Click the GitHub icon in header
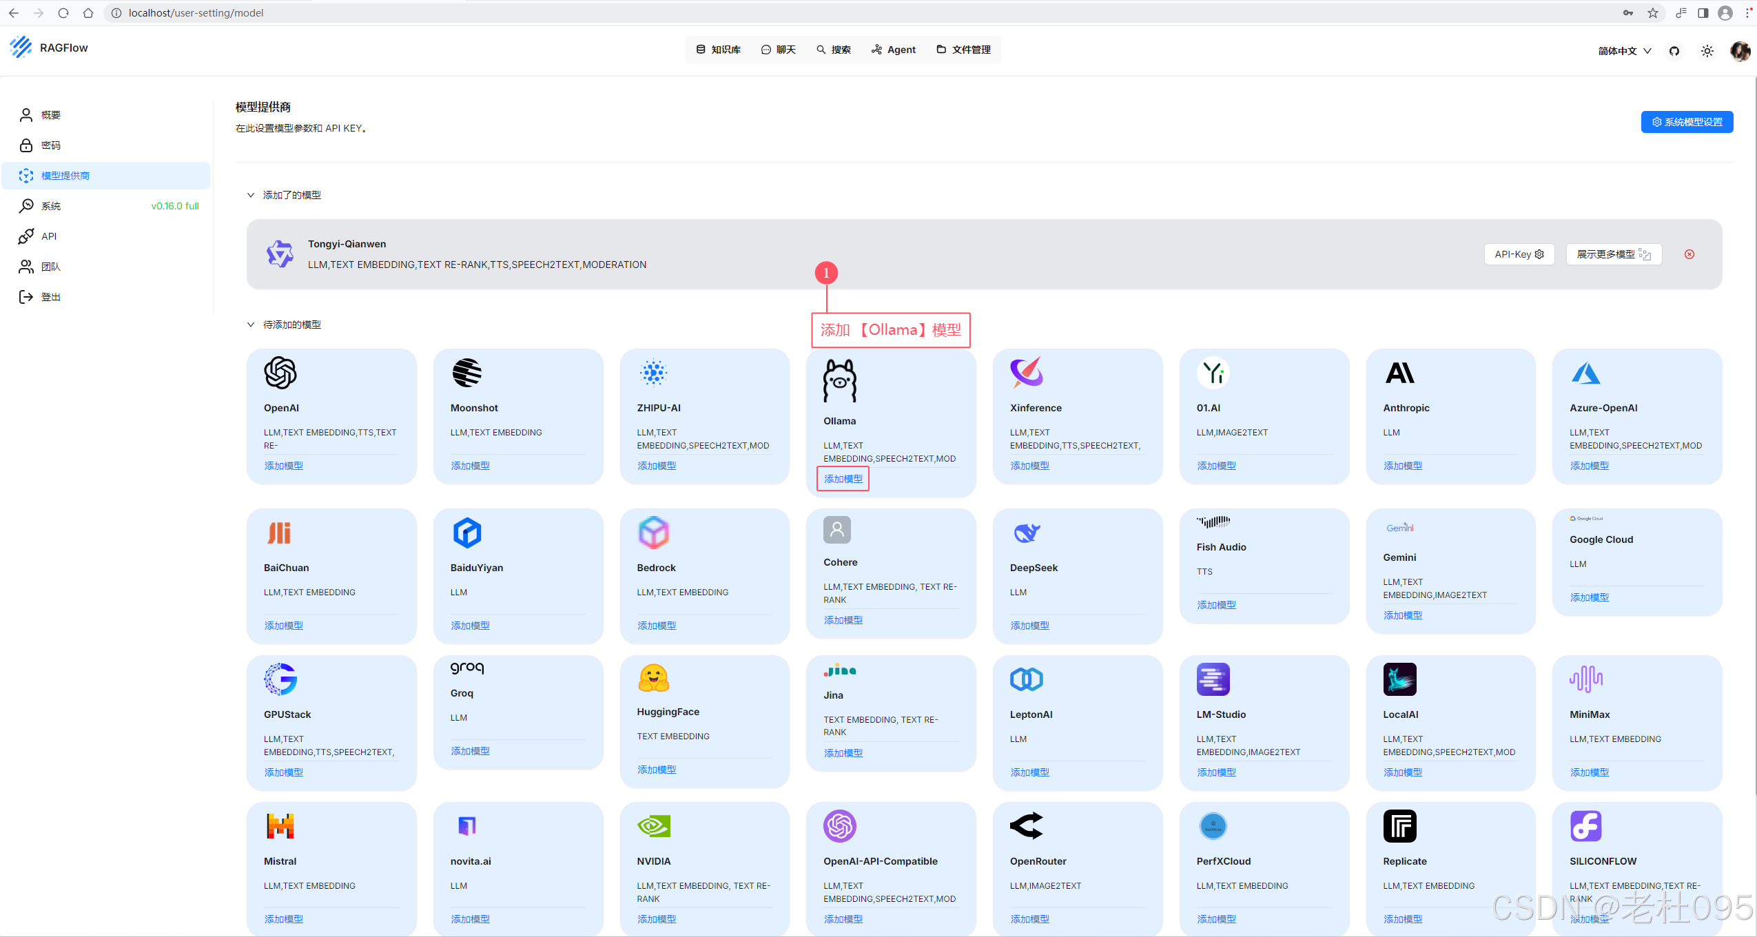This screenshot has width=1757, height=937. pos(1674,51)
